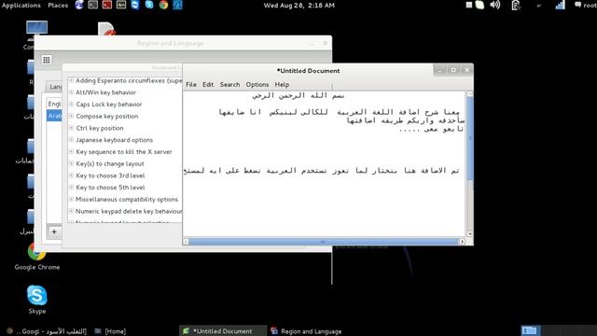This screenshot has height=336, width=597.
Task: Click the horizontal scrollbar in text editor
Action: coord(324,242)
